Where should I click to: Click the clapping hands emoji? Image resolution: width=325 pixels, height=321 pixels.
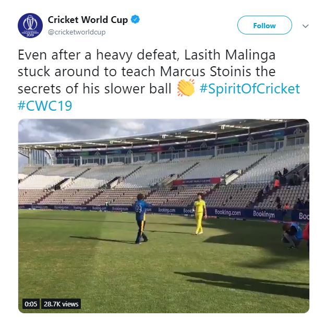pyautogui.click(x=185, y=89)
